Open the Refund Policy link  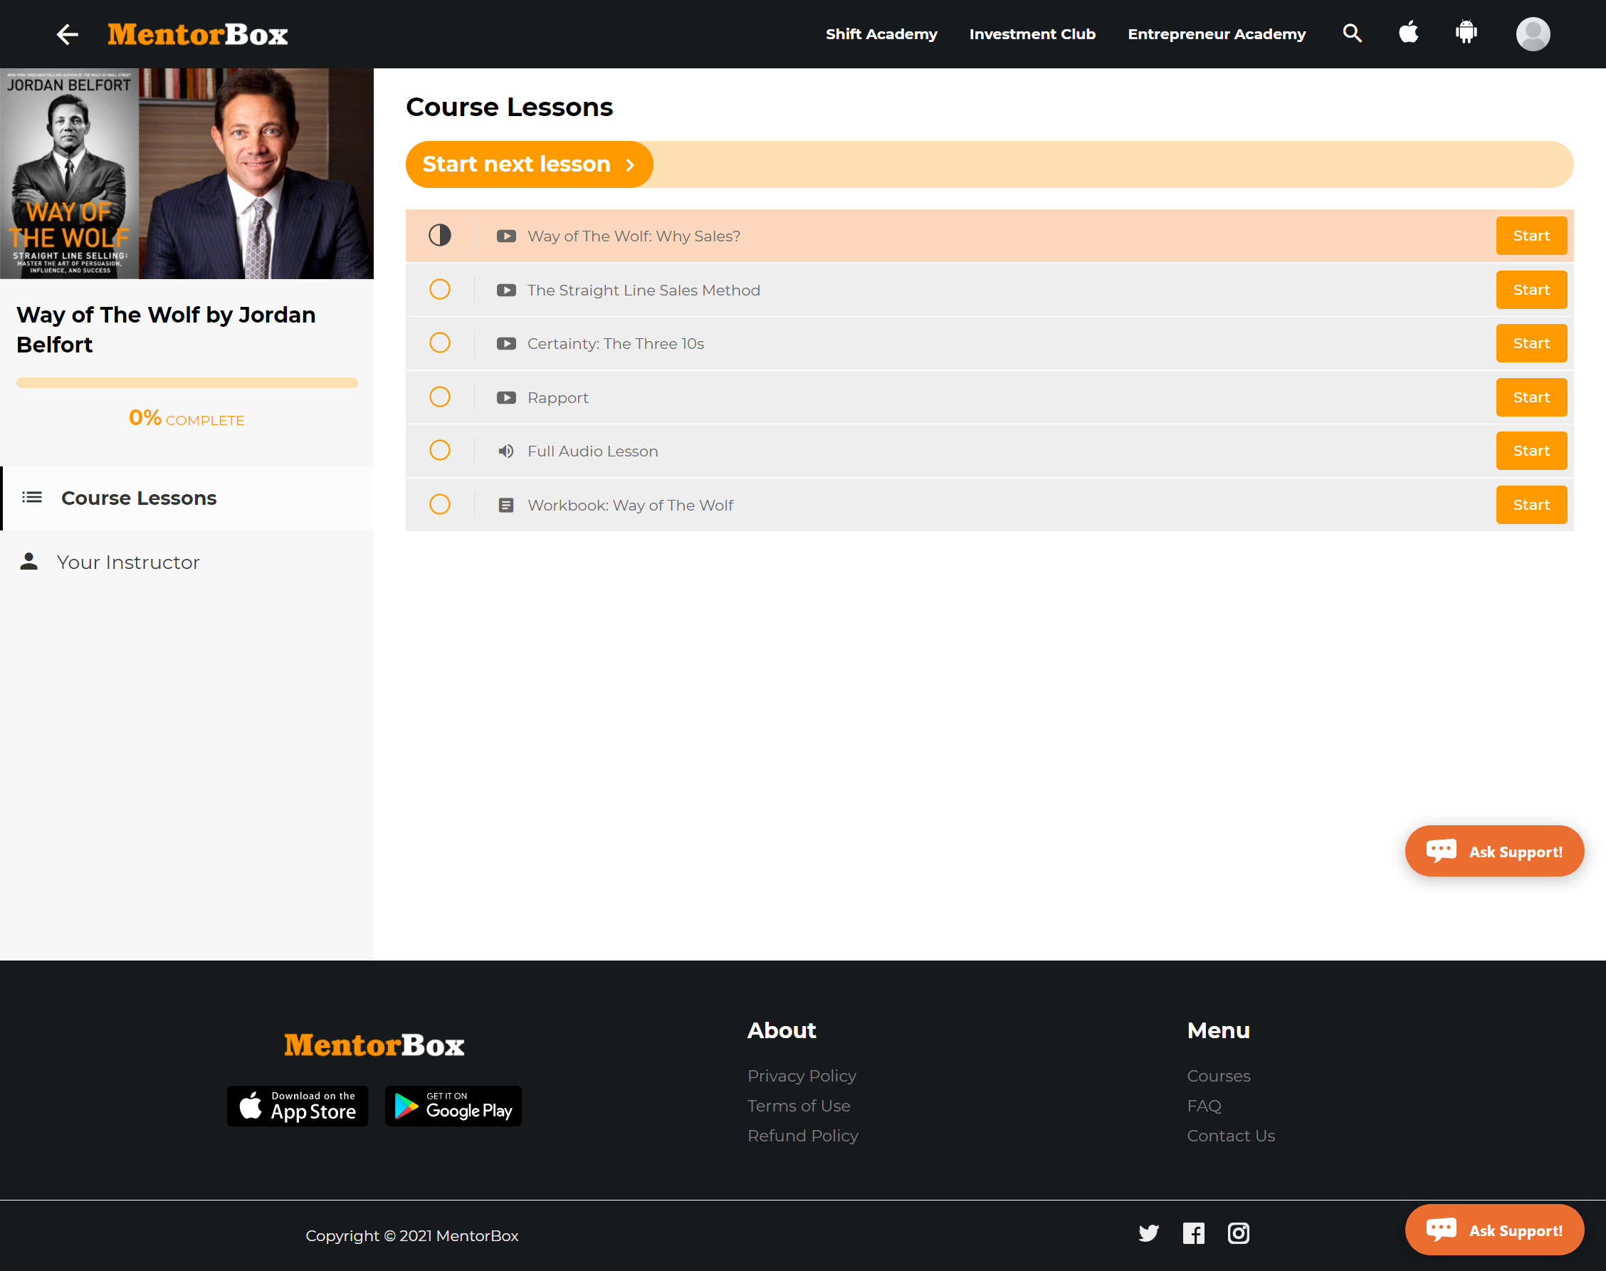point(802,1136)
